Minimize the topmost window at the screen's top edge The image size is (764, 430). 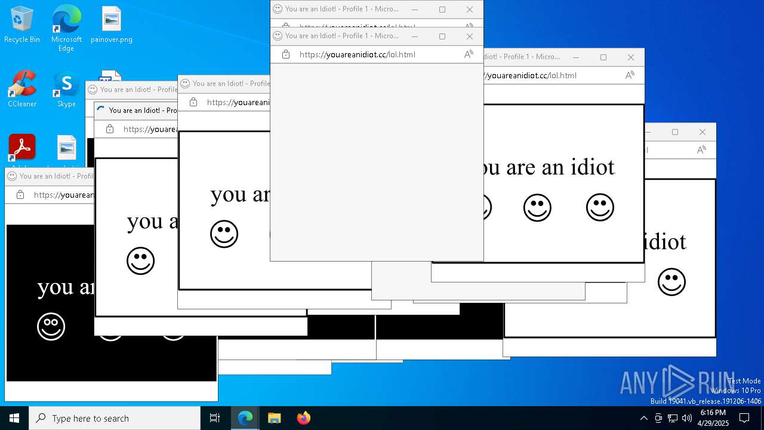click(415, 9)
